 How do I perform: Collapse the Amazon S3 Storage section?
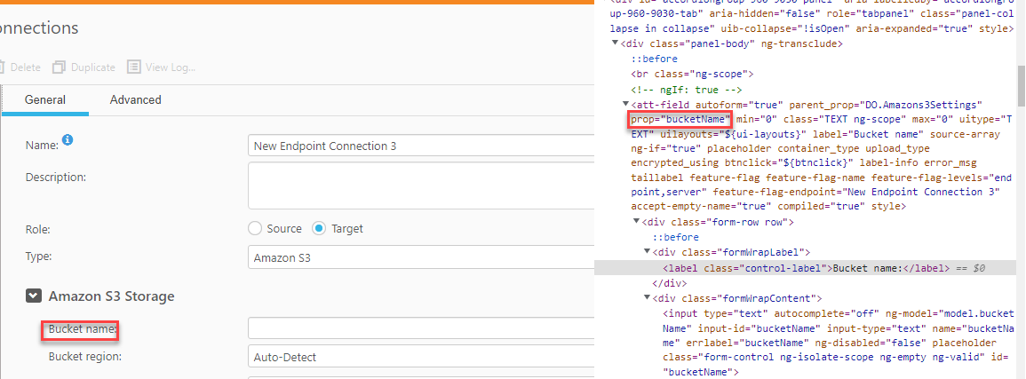coord(34,296)
